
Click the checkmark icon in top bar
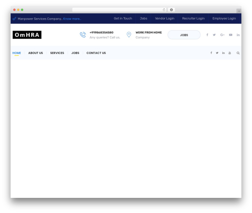point(14,19)
